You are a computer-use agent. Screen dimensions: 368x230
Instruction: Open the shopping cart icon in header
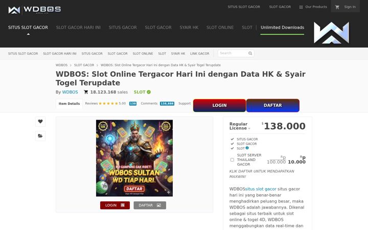point(337,7)
